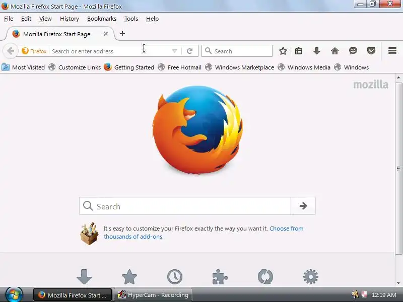Open the Free Hotmail bookmark
Screen dimensions: 403x302
pos(179,67)
